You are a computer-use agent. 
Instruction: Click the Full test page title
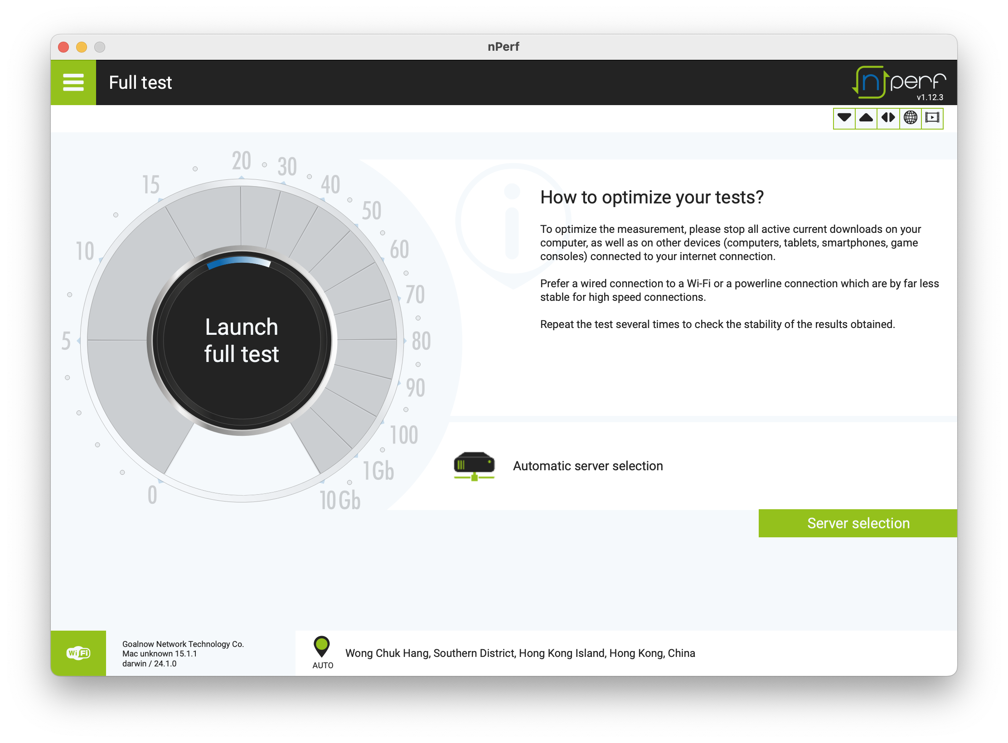tap(141, 82)
